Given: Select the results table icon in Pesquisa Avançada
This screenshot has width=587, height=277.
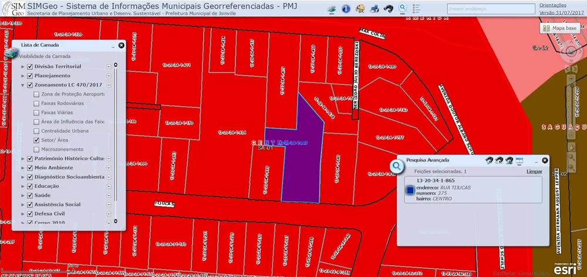Looking at the screenshot, I should [x=519, y=161].
